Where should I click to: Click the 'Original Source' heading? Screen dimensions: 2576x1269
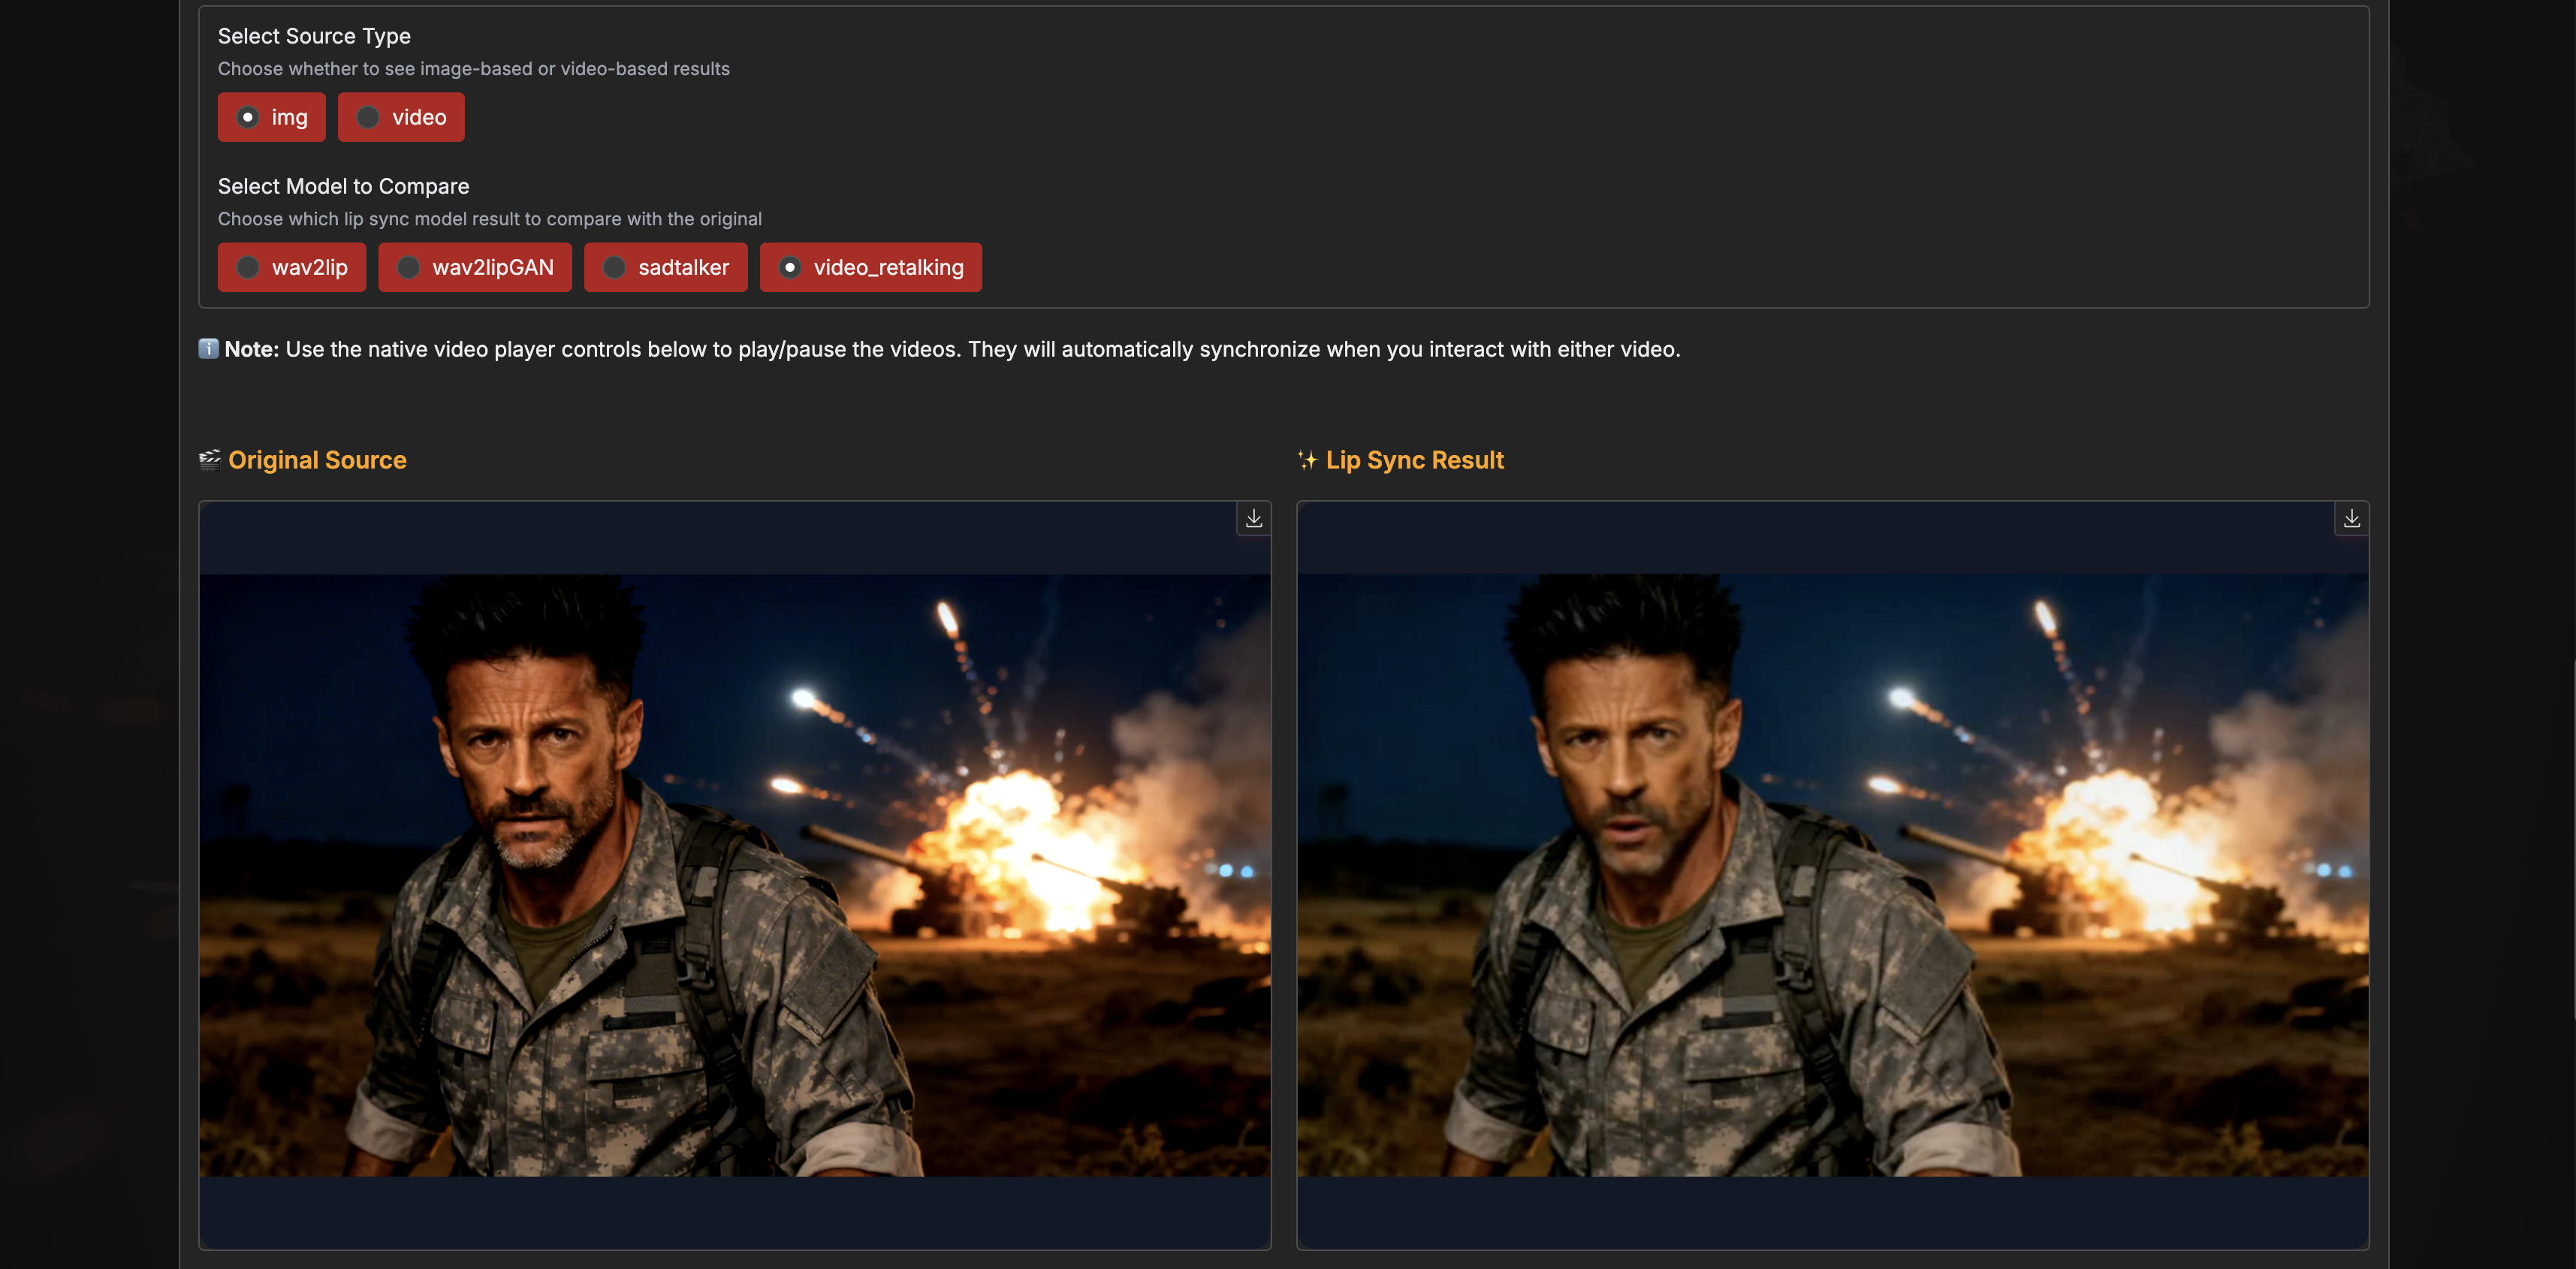[x=317, y=460]
